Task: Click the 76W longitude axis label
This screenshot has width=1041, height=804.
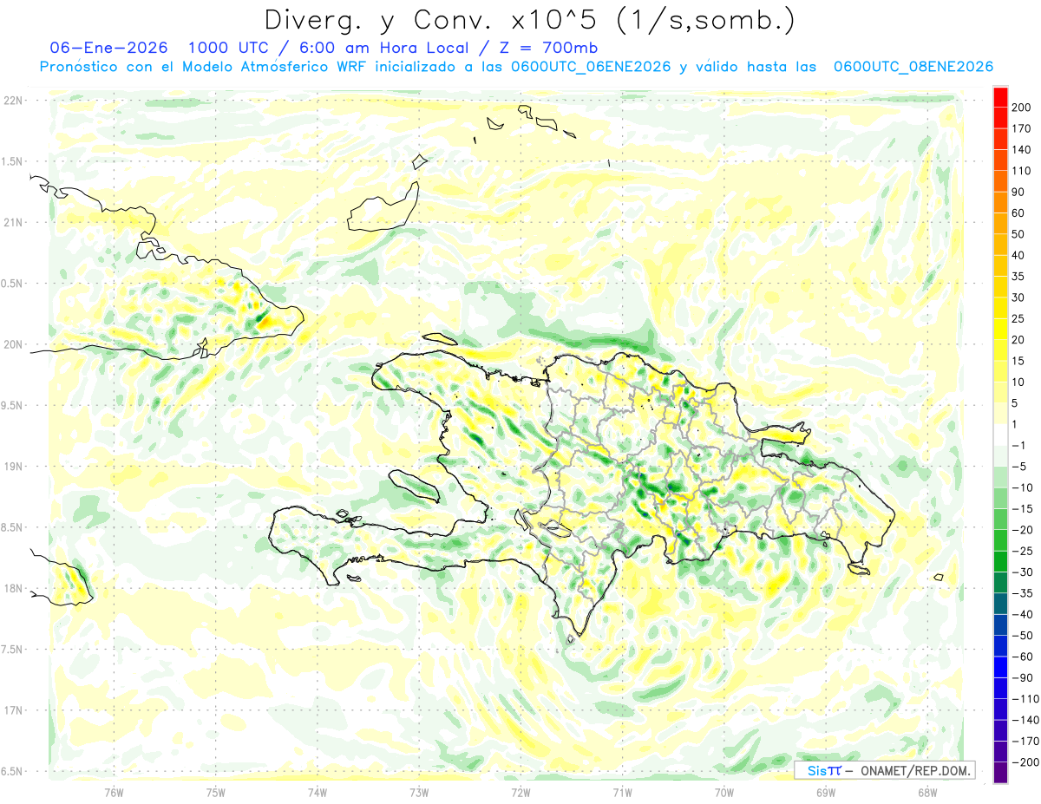Action: (114, 792)
